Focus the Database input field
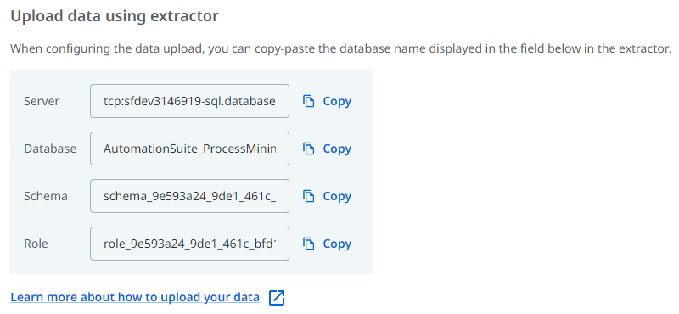This screenshot has height=314, width=679. click(x=189, y=149)
